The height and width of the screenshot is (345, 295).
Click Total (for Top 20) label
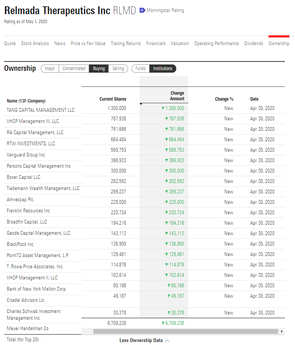point(23,340)
